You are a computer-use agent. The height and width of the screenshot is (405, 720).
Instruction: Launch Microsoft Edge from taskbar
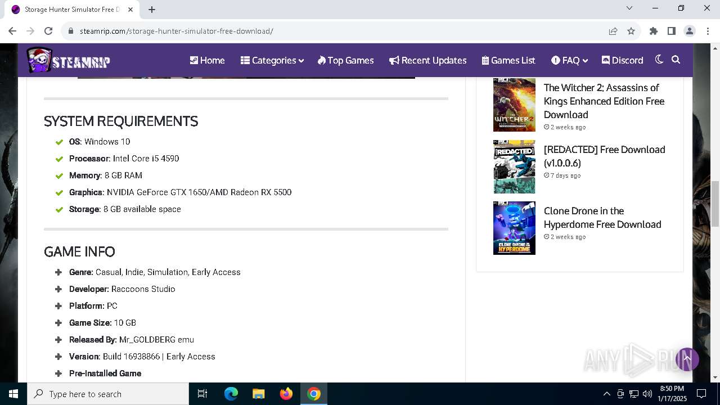pyautogui.click(x=231, y=394)
